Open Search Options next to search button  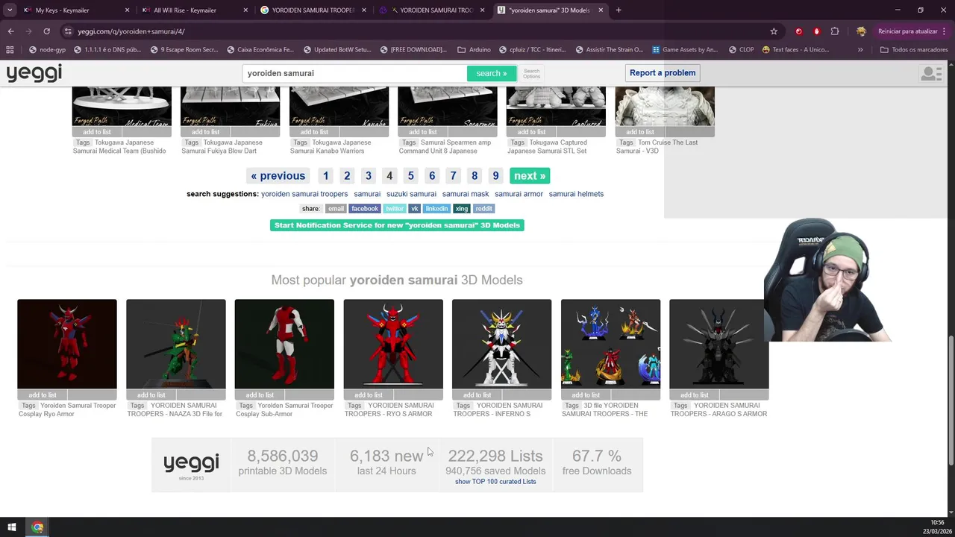(531, 74)
